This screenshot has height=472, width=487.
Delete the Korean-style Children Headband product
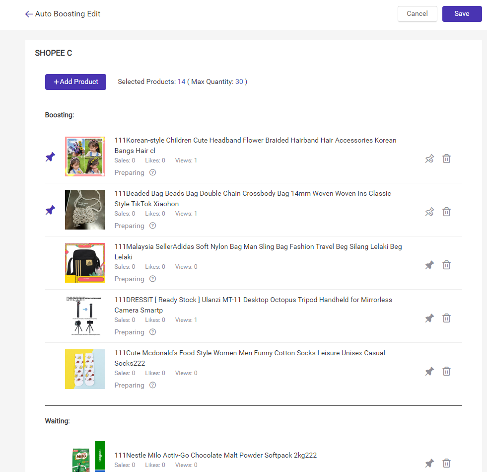pos(447,159)
